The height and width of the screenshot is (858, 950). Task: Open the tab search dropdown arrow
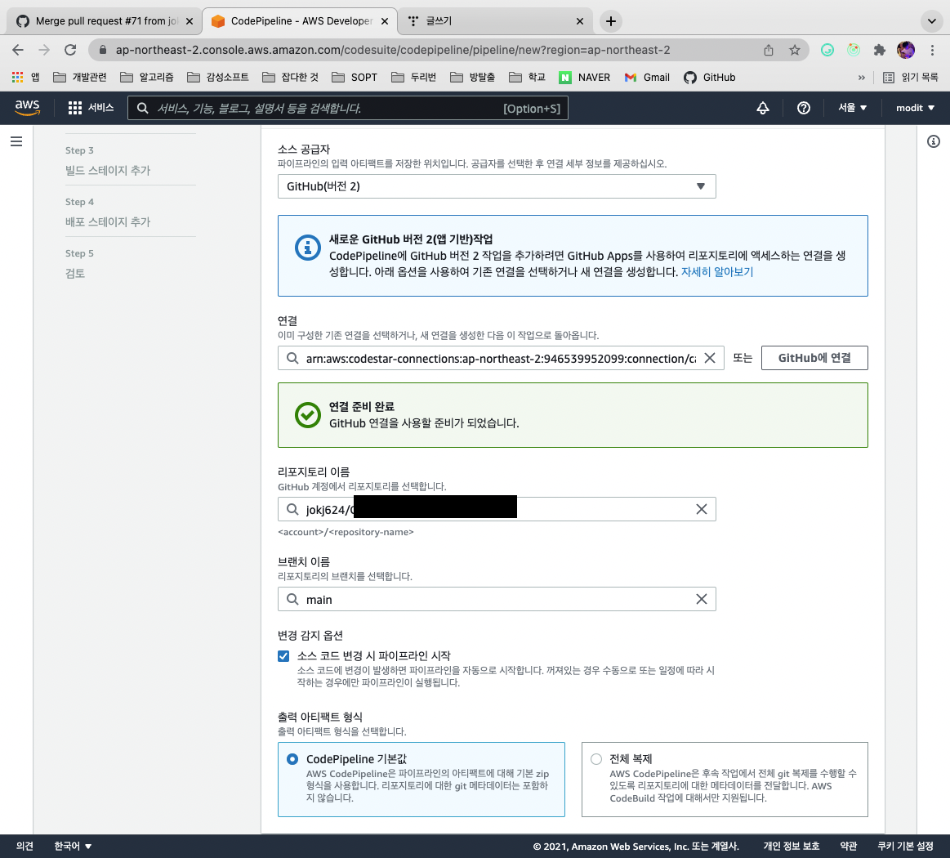(x=931, y=21)
